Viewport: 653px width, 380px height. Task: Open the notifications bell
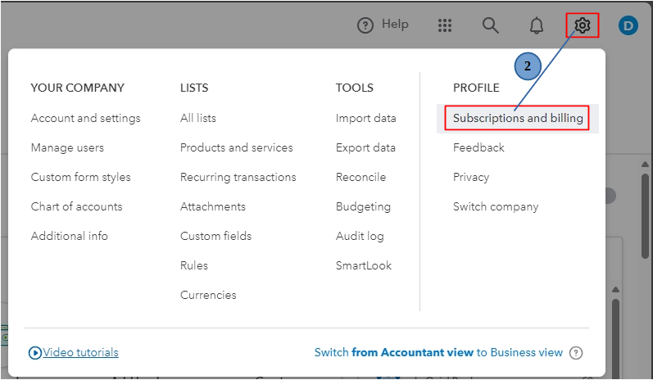[x=537, y=25]
